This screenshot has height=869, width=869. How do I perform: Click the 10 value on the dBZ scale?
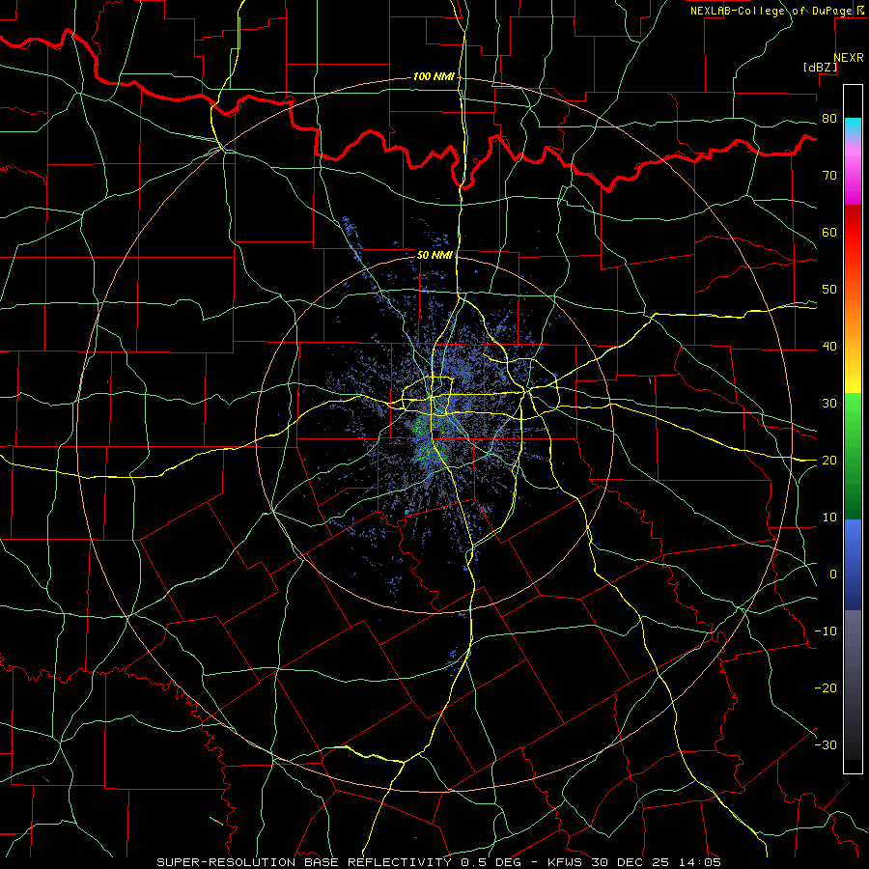[829, 518]
